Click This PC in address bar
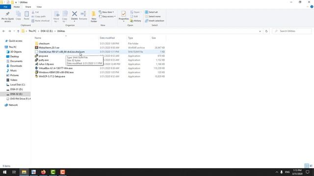This screenshot has height=176, width=314. pos(32,31)
